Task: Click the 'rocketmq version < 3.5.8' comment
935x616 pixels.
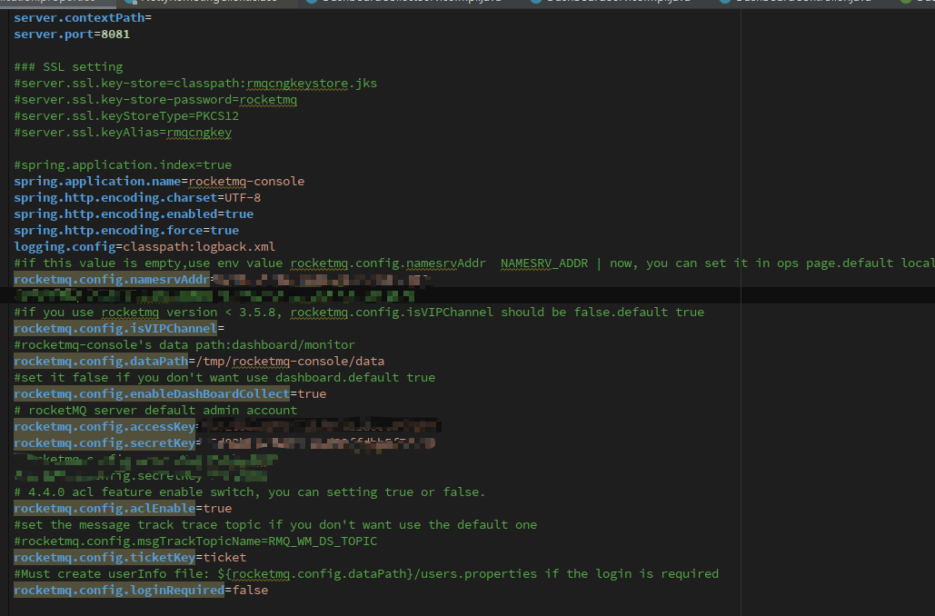Action: click(x=359, y=312)
